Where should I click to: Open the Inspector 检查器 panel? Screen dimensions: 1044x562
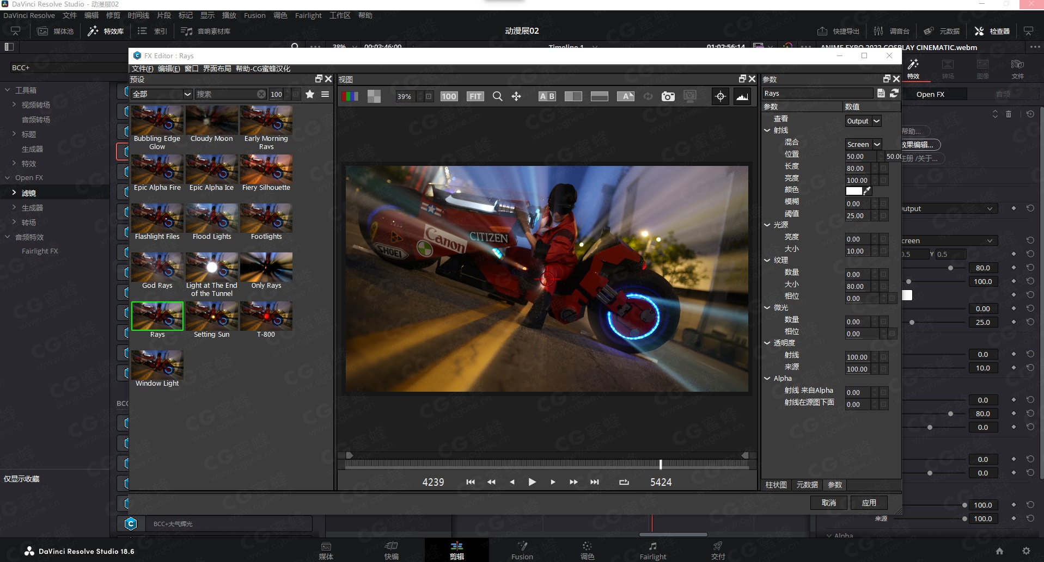point(992,31)
